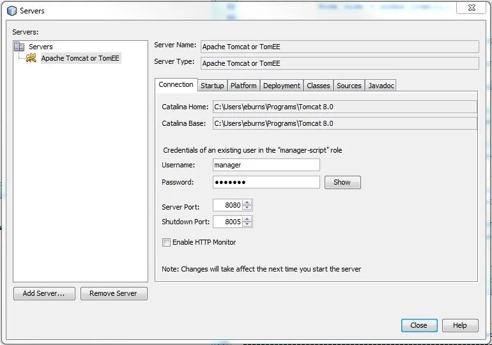Click Remove Server button

114,293
